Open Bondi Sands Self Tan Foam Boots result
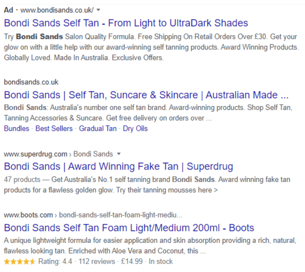This screenshot has height=272, width=305. 129,228
